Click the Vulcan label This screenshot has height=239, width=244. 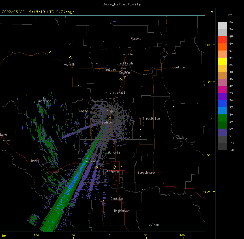[154, 225]
